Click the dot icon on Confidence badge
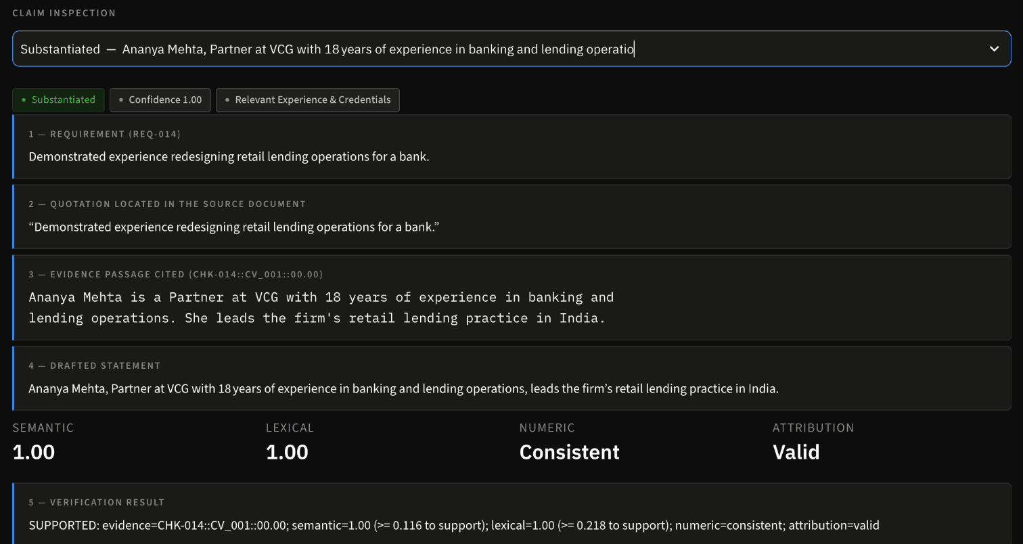Screen dimensions: 1023x544 pos(121,99)
